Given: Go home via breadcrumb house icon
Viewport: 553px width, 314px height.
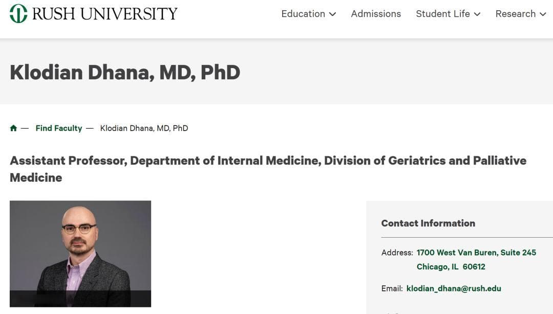Looking at the screenshot, I should point(13,128).
